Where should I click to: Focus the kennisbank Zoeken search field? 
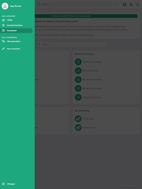[x=71, y=45]
